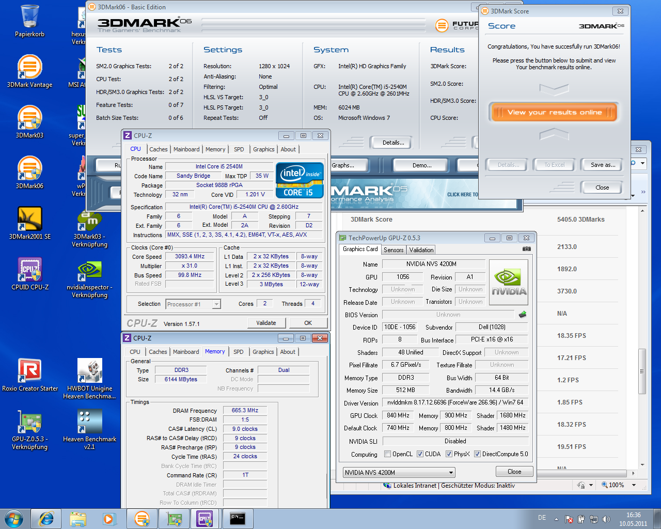Launch Heaven Benchmark v2.1 shortcut
The width and height of the screenshot is (661, 529).
(89, 430)
